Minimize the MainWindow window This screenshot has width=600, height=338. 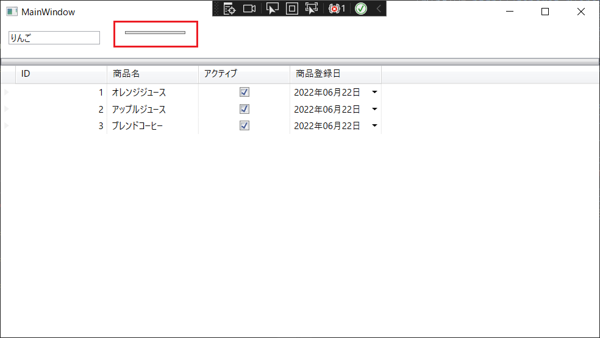point(510,12)
